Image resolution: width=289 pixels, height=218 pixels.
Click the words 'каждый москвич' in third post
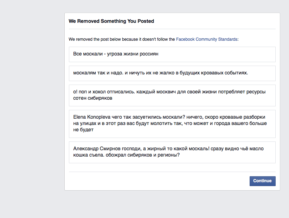156,92
